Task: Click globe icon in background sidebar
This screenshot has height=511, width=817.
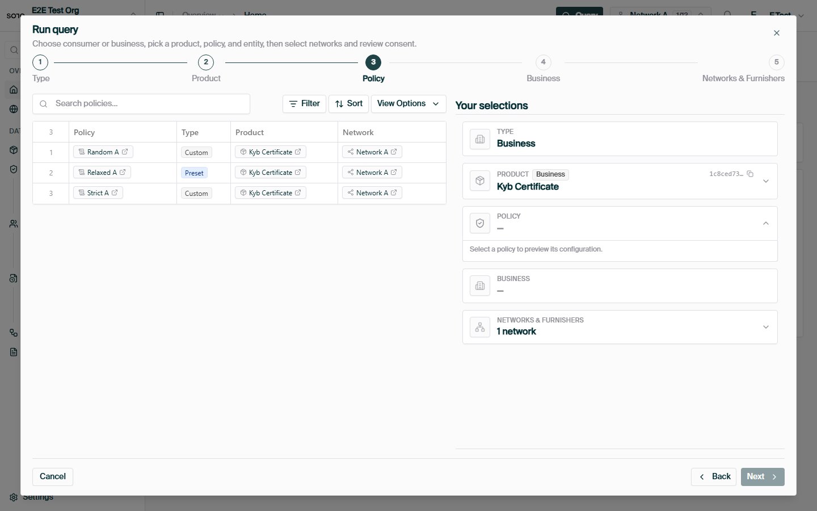Action: click(x=14, y=109)
